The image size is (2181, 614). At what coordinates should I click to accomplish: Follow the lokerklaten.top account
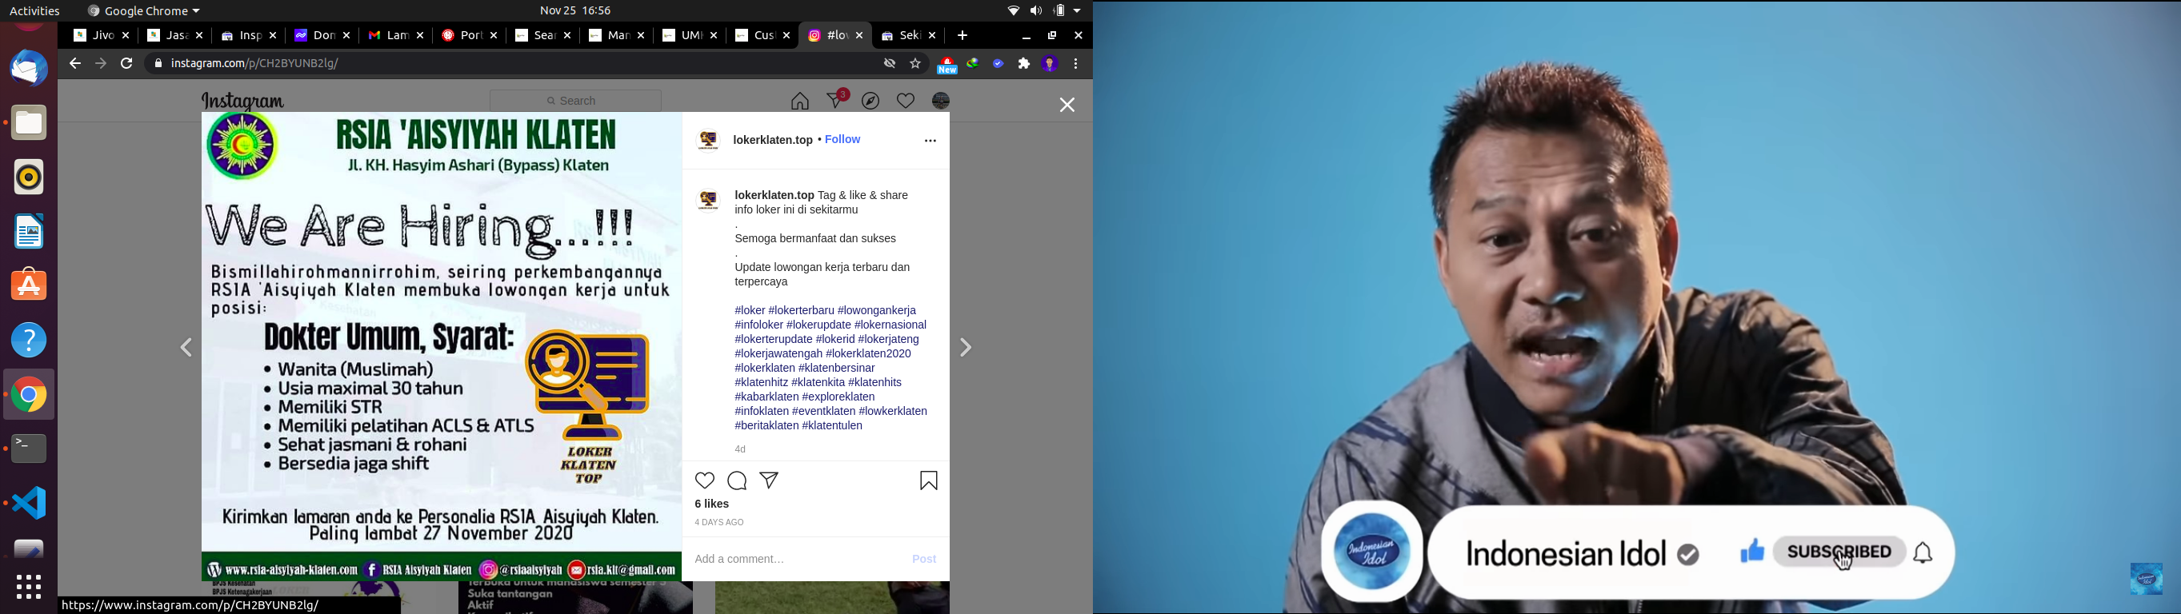[842, 140]
